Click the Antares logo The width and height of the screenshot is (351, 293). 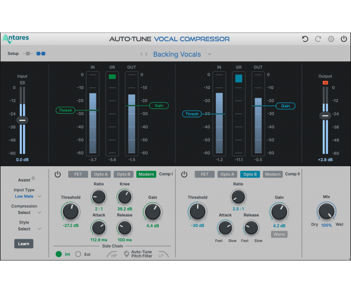click(x=16, y=39)
